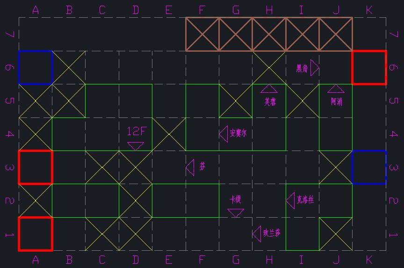Select the triangle marker left of 玫兰莎

(x=257, y=234)
